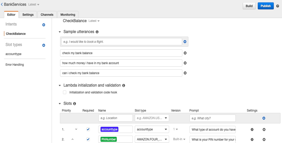Click the Intents sidebar heading

pos(11,24)
